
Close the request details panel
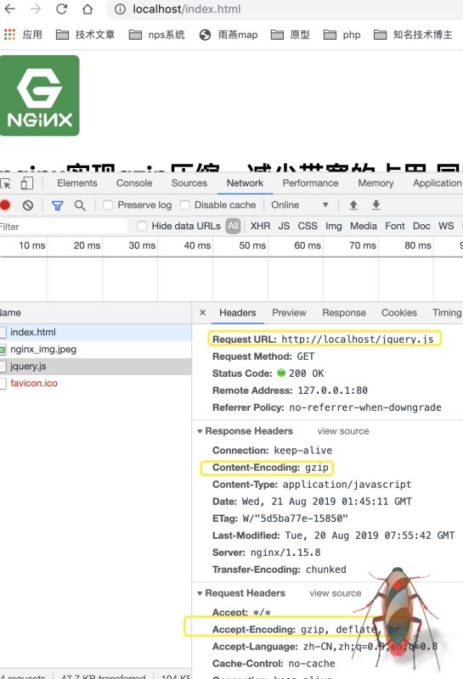click(202, 312)
